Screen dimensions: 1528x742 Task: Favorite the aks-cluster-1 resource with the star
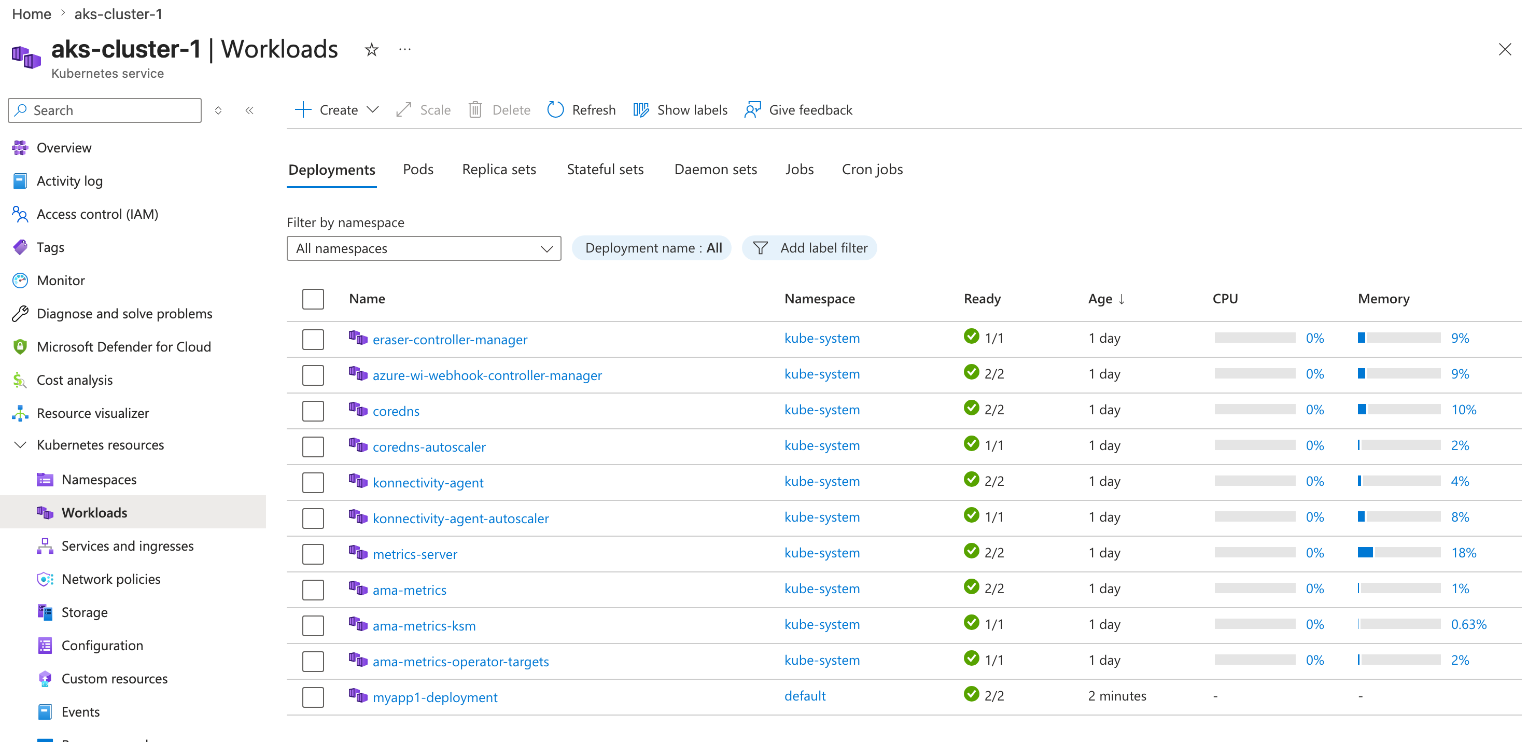click(x=371, y=50)
